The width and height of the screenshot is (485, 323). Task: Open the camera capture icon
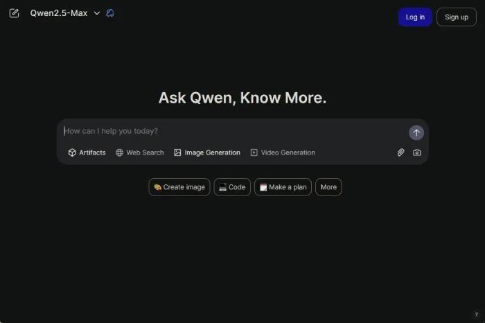(416, 152)
